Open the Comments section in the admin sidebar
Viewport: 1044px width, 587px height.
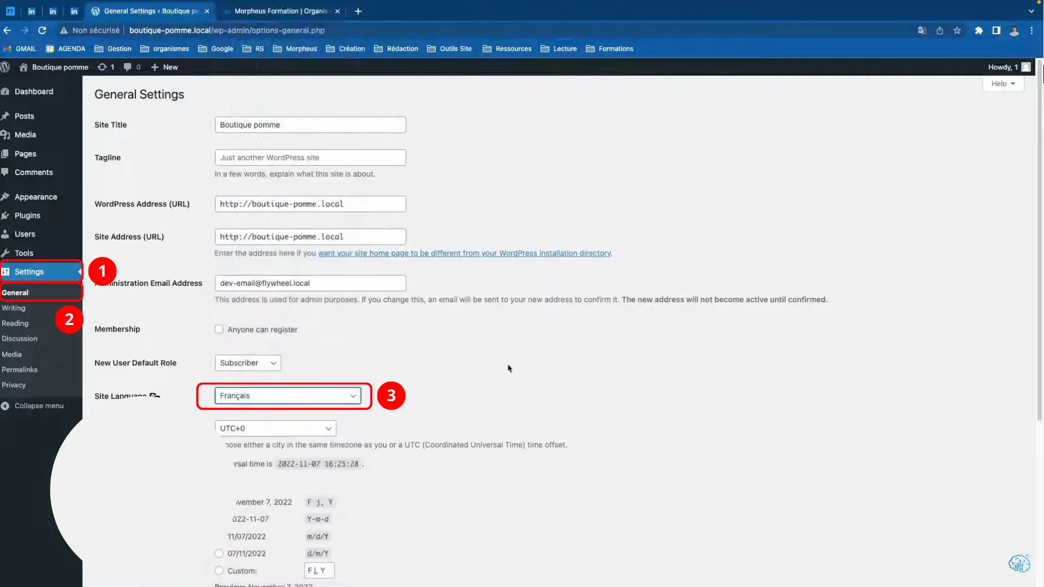[x=34, y=172]
